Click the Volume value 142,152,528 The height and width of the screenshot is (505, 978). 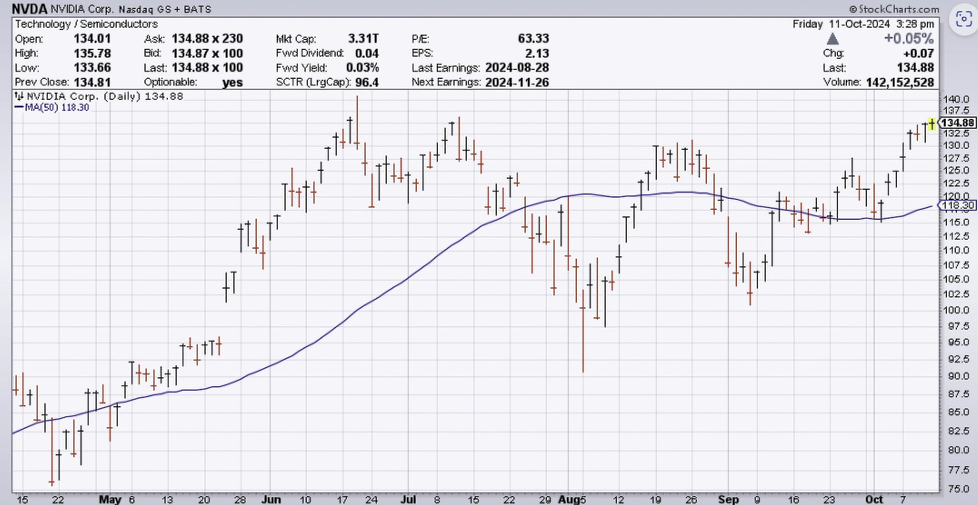coord(900,82)
